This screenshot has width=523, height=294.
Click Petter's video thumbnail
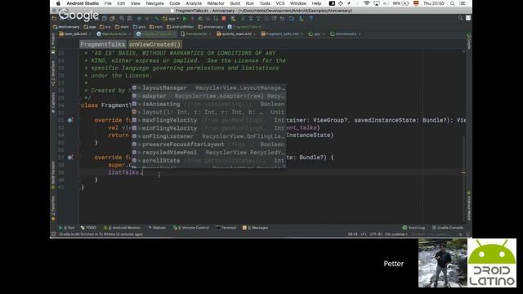point(443,263)
